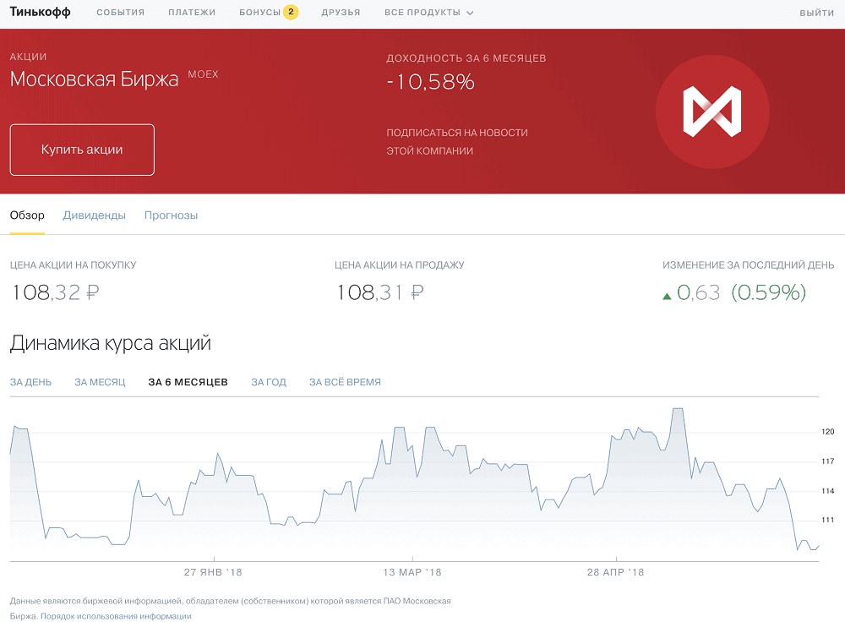Click the yellow bonus count badge
The height and width of the screenshot is (622, 845).
click(291, 12)
